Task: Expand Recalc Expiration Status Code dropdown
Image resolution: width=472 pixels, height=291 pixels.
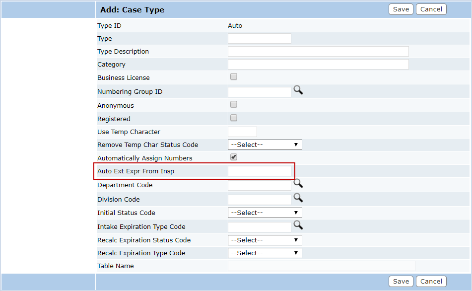Action: 265,240
